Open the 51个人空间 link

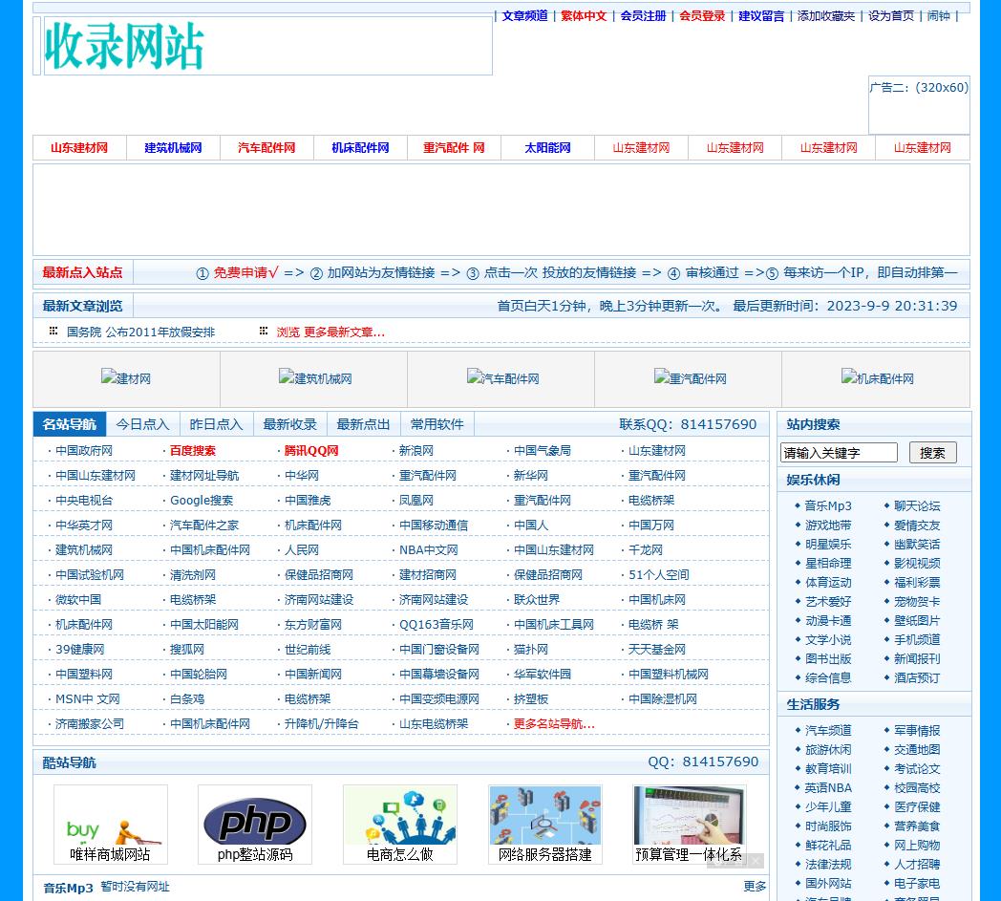pyautogui.click(x=659, y=575)
